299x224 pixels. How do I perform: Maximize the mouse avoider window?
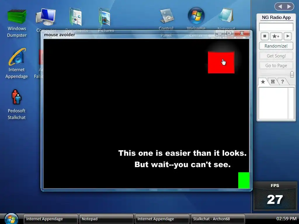point(229,33)
